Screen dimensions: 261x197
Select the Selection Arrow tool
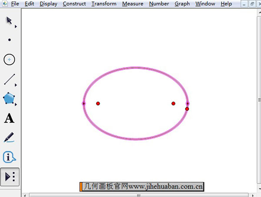[9, 20]
